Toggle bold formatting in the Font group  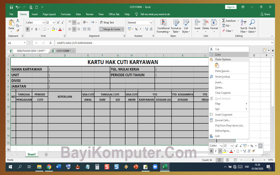coord(27,29)
